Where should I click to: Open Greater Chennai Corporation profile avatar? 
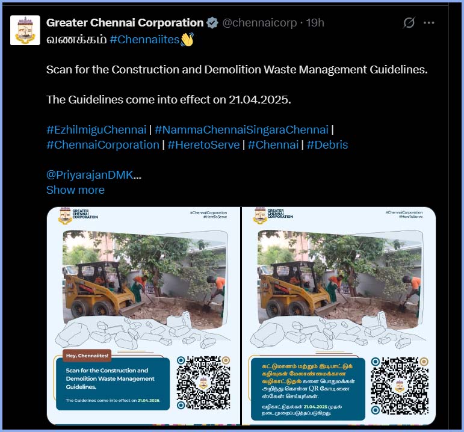[25, 30]
